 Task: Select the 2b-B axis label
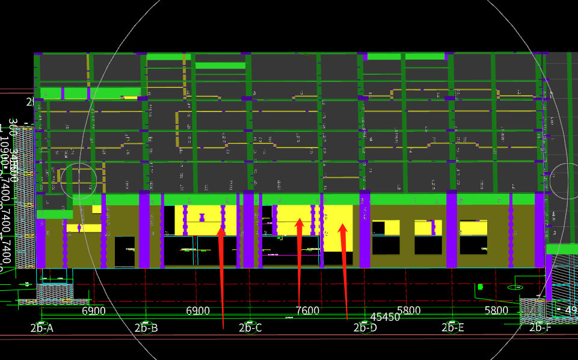[146, 327]
